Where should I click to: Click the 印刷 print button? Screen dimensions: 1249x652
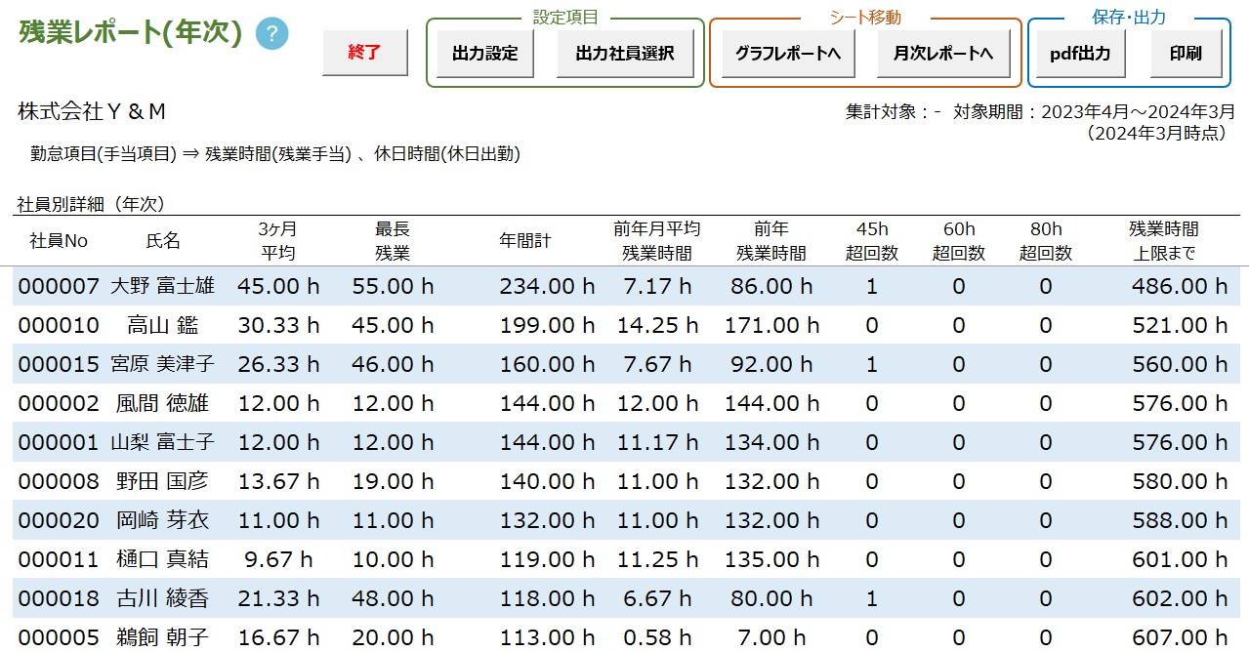point(1186,54)
